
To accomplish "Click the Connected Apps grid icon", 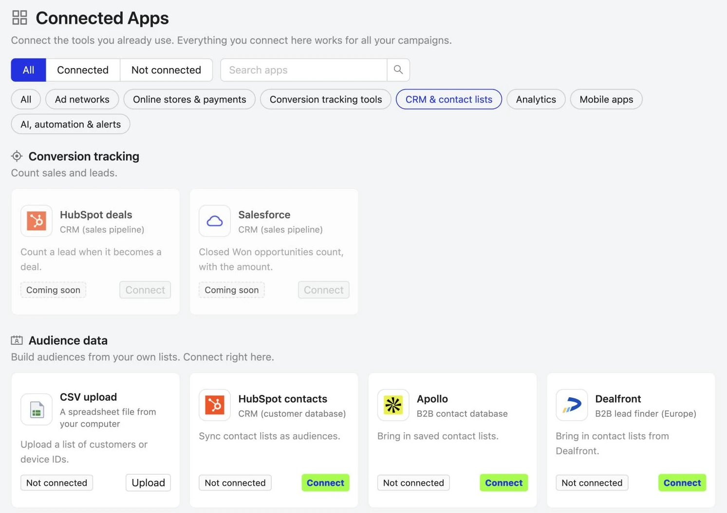I will [19, 18].
